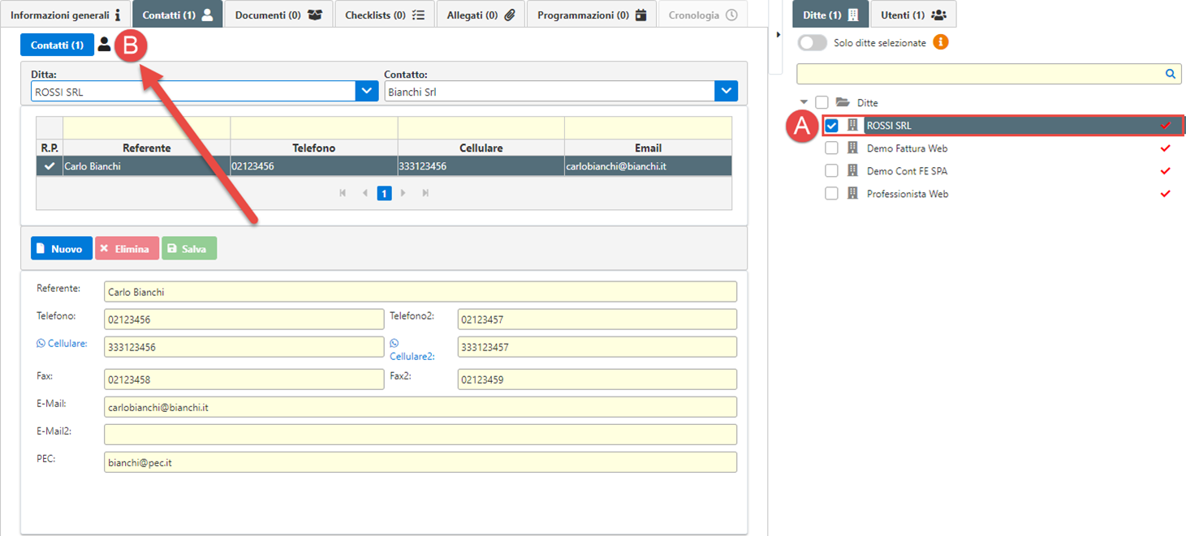
Task: Go to next page pager icon
Action: point(403,193)
